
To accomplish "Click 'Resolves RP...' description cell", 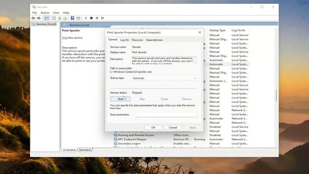I will pos(182,139).
